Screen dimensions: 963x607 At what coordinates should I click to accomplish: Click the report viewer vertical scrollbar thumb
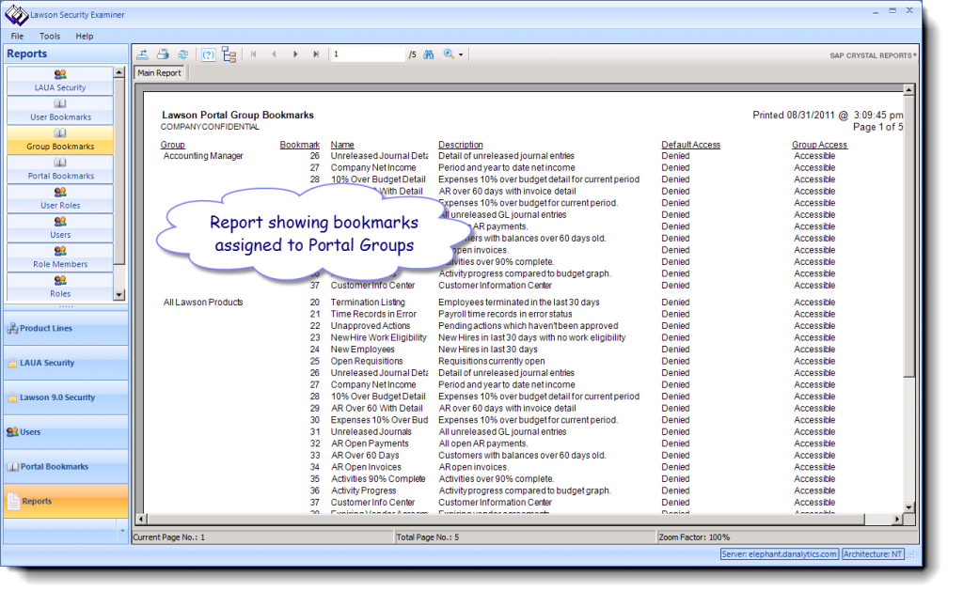click(x=909, y=236)
